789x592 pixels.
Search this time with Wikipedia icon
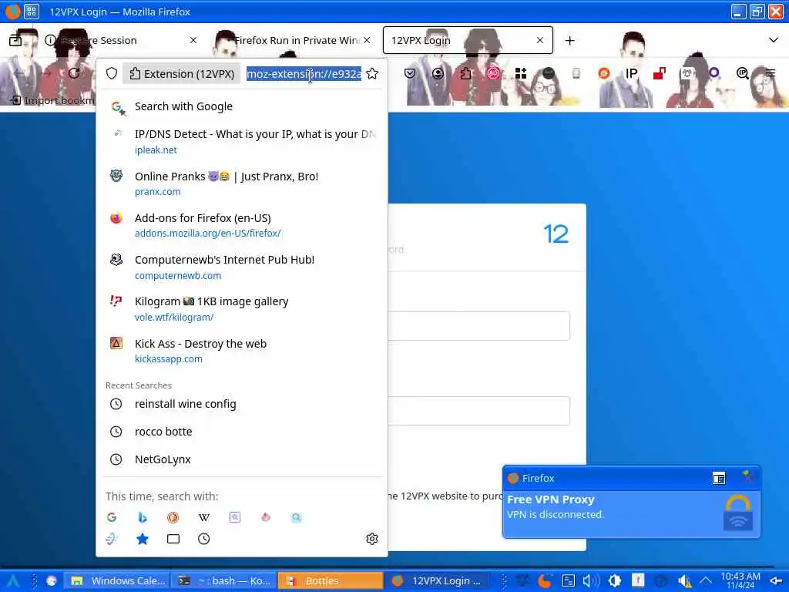tap(203, 517)
